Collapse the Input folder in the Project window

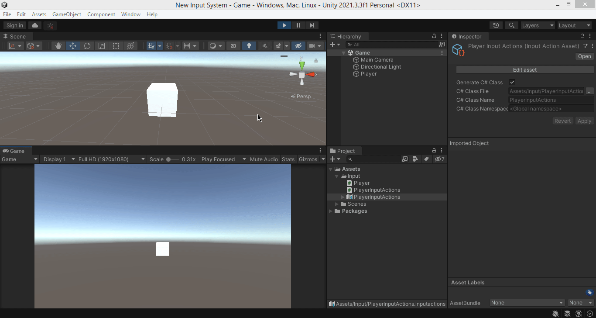pos(336,176)
